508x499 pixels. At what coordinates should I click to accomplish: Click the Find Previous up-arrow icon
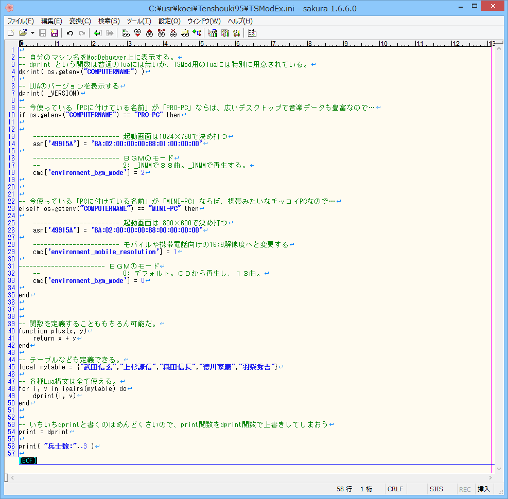[149, 33]
